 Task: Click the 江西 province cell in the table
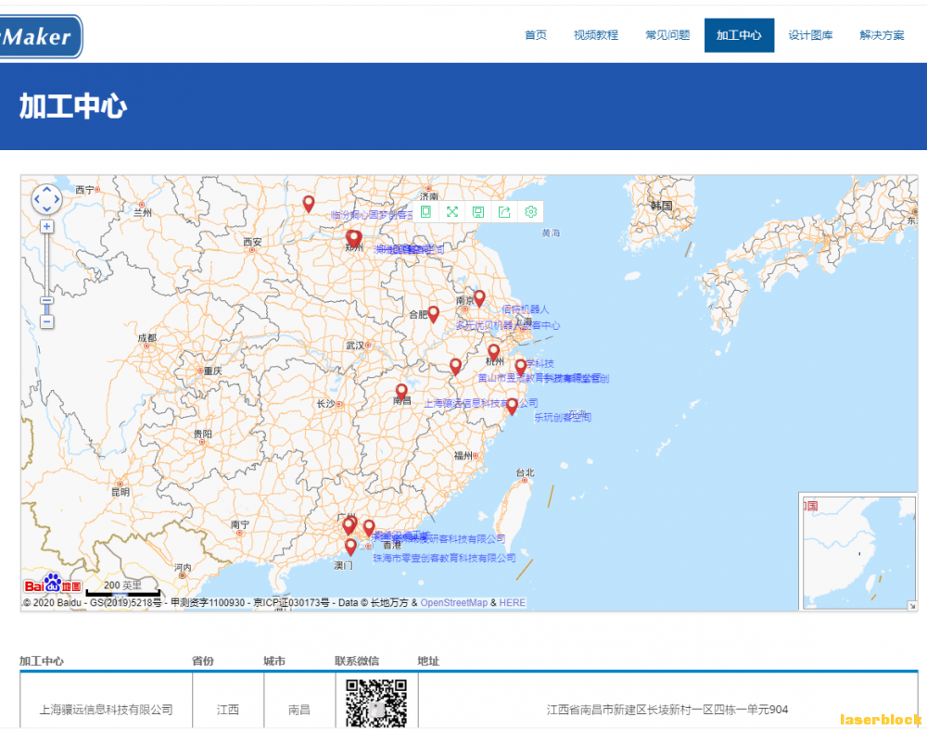(228, 710)
